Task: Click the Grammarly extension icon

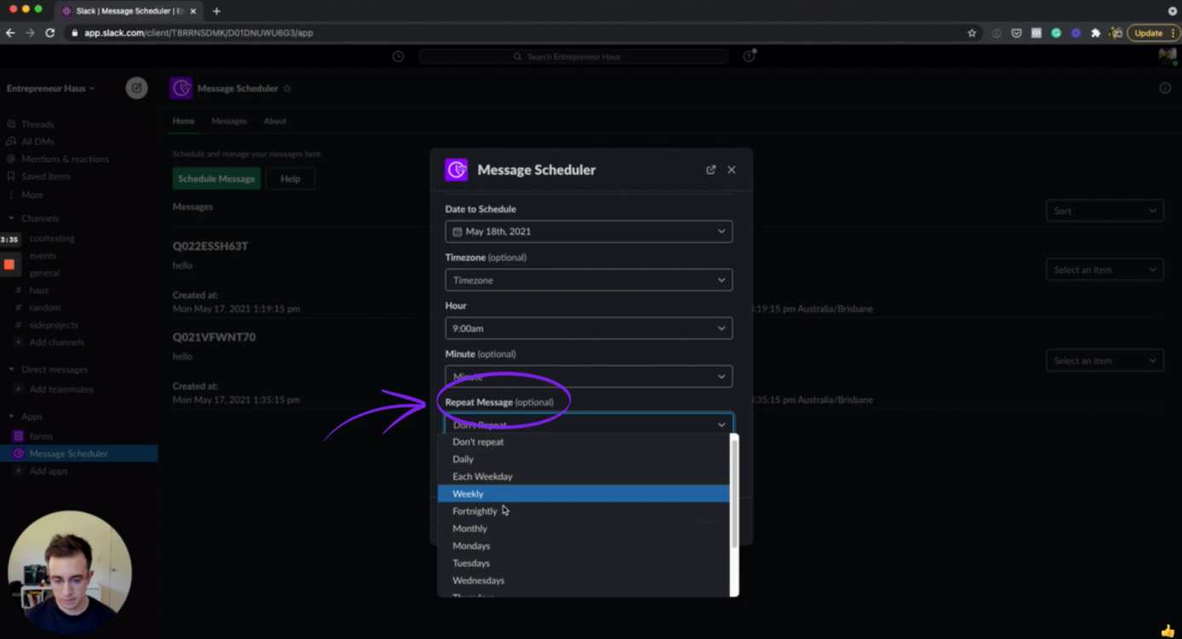Action: 1056,32
